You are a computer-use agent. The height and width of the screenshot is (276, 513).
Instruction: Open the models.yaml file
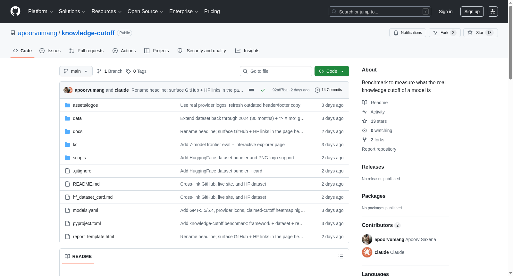pos(85,210)
